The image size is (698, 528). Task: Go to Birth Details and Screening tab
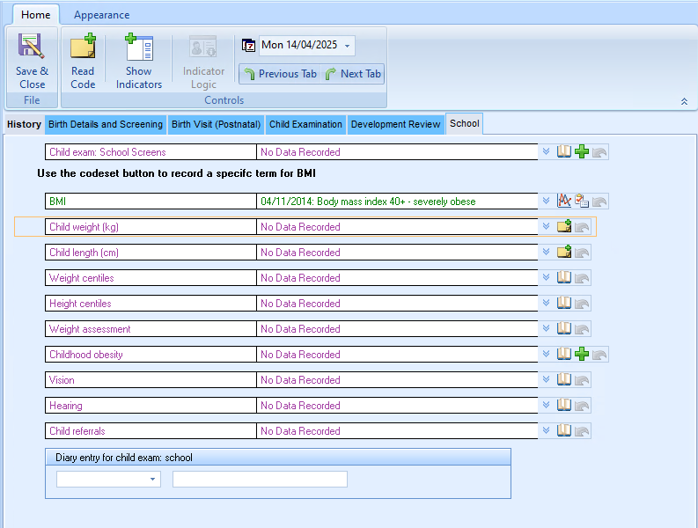coord(106,125)
